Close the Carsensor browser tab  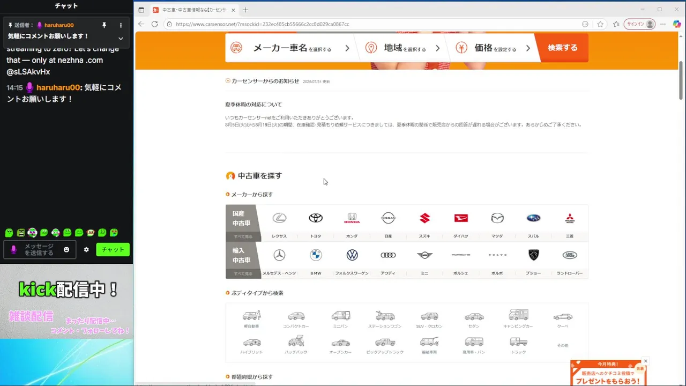click(x=233, y=10)
